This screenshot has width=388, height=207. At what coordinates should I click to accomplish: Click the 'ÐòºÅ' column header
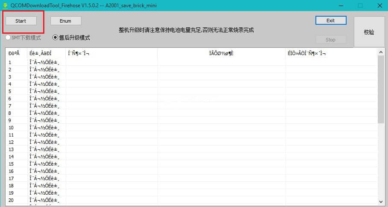[16, 53]
